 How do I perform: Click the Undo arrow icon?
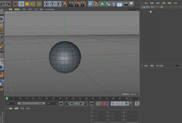pyautogui.click(x=2, y=4)
